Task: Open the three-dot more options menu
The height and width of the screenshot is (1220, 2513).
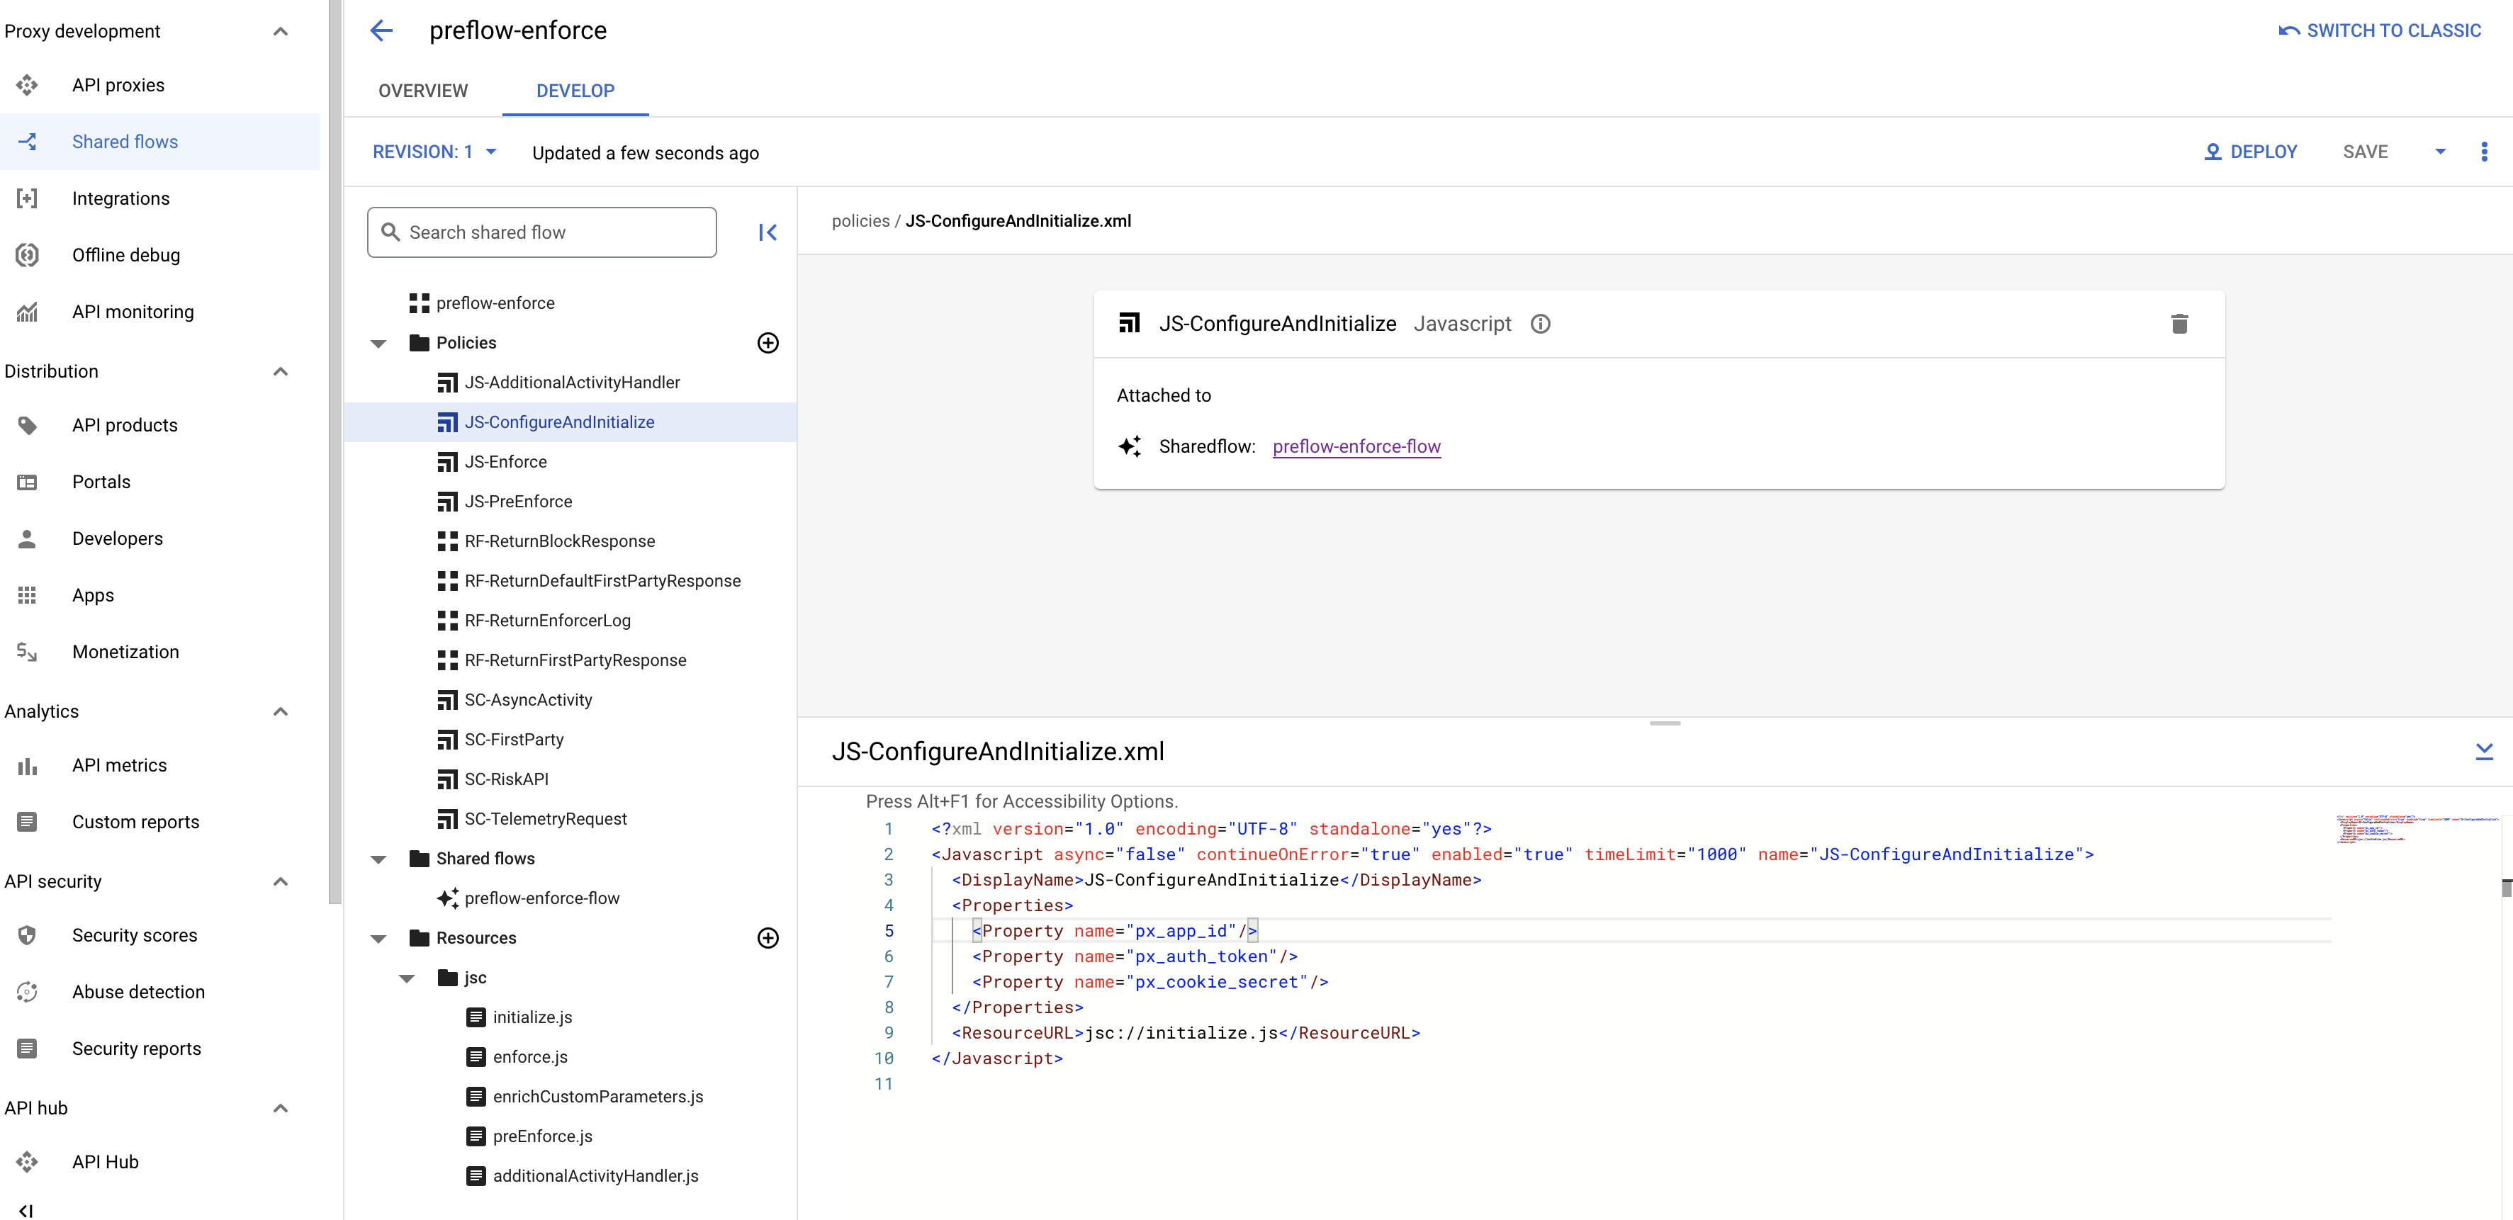Action: pos(2484,151)
